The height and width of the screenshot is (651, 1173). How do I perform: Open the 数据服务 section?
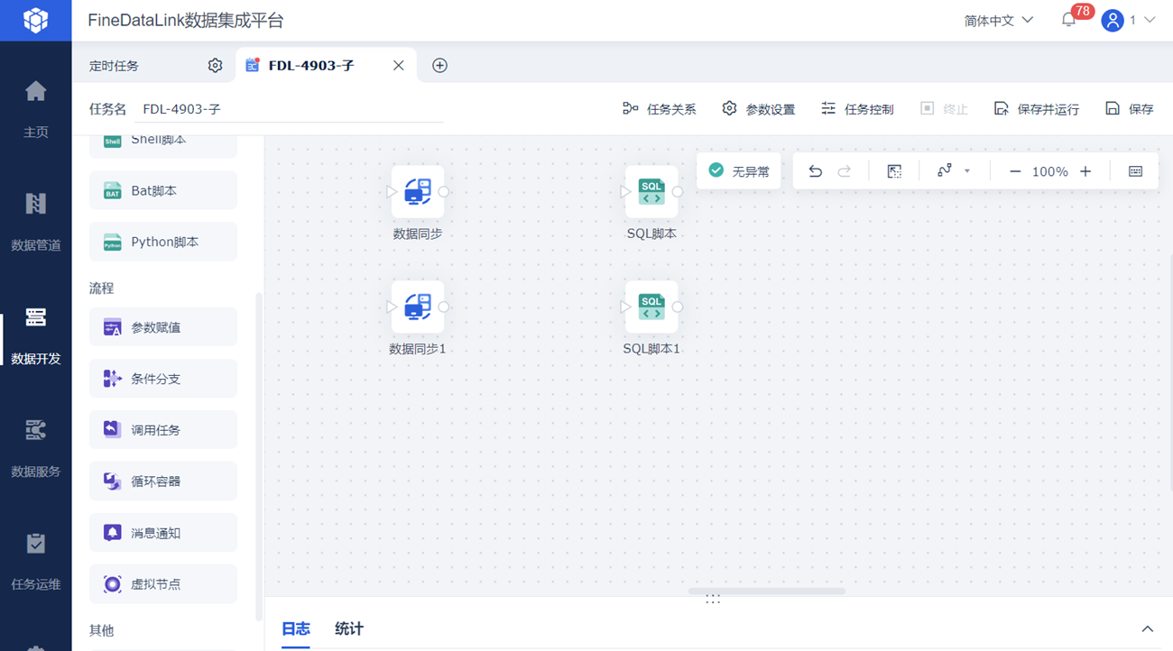click(35, 447)
